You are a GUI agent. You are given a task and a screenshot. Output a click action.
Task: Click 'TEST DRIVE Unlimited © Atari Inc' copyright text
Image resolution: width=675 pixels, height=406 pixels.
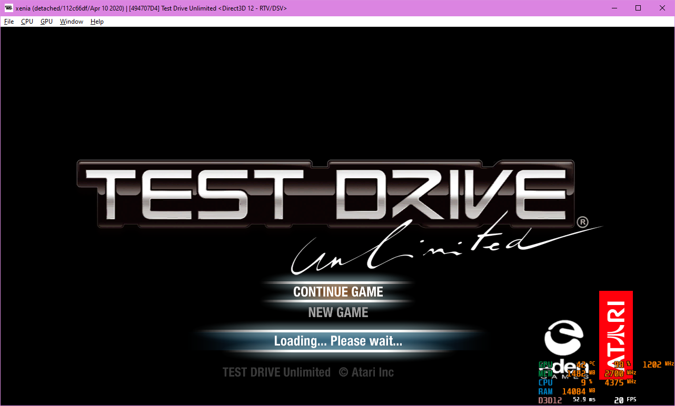click(x=308, y=372)
